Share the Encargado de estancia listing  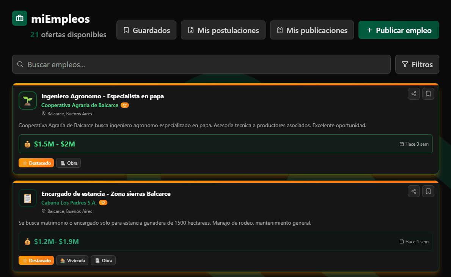coord(414,191)
